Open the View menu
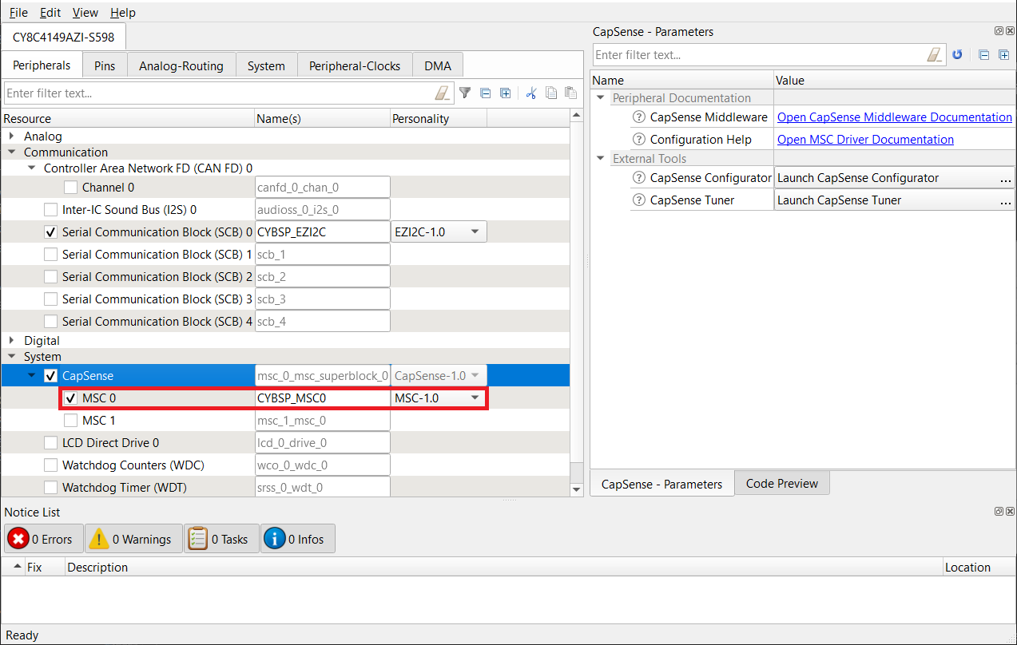1017x645 pixels. click(x=85, y=13)
